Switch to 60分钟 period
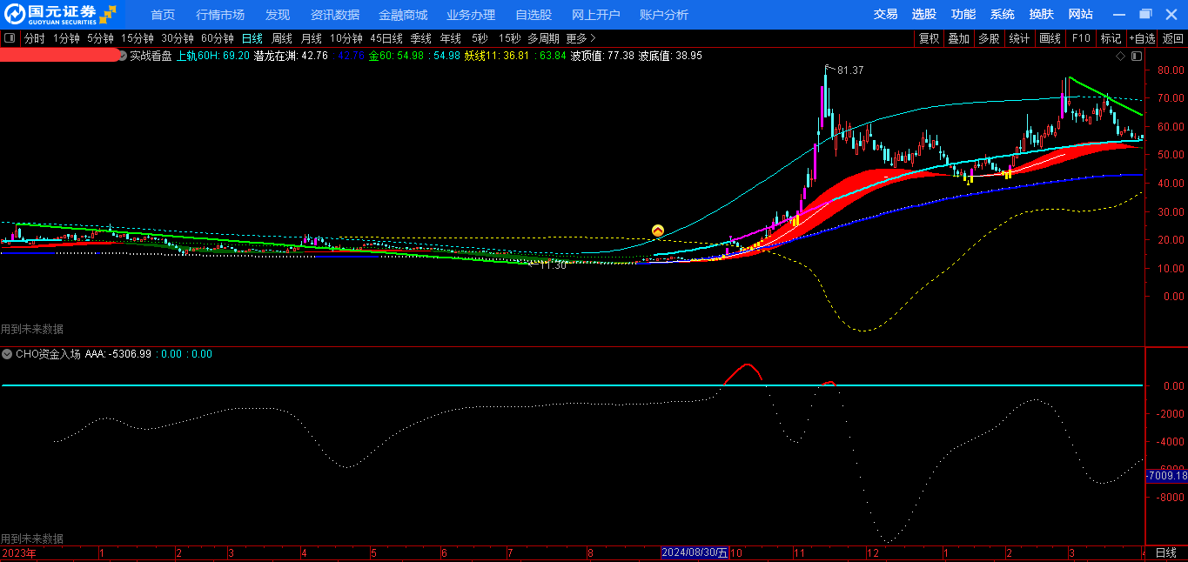The image size is (1188, 562). 218,38
